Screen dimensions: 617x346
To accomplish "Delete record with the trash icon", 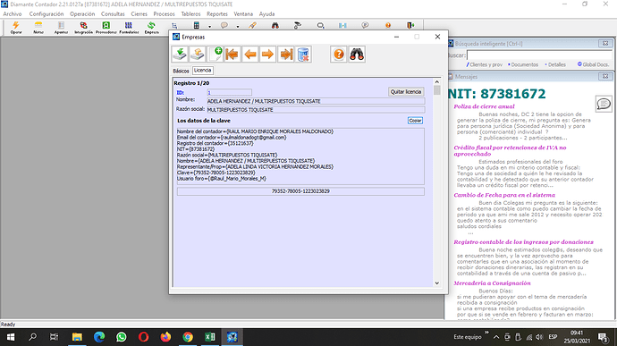I will (x=303, y=55).
